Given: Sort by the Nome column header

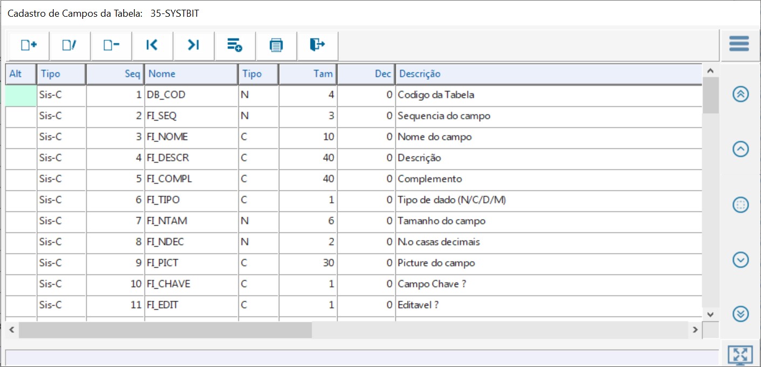Looking at the screenshot, I should pyautogui.click(x=191, y=74).
